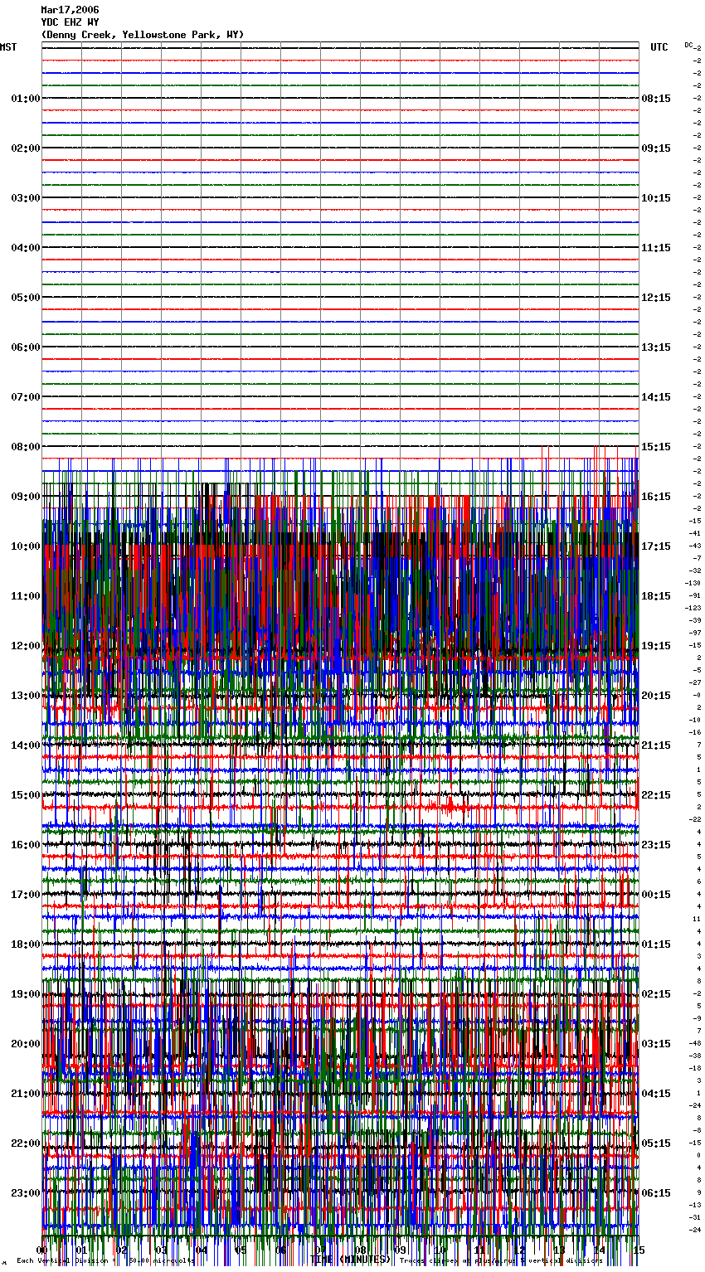The width and height of the screenshot is (705, 1272).
Task: Select the 02:00 MST time label
Action: (26, 148)
